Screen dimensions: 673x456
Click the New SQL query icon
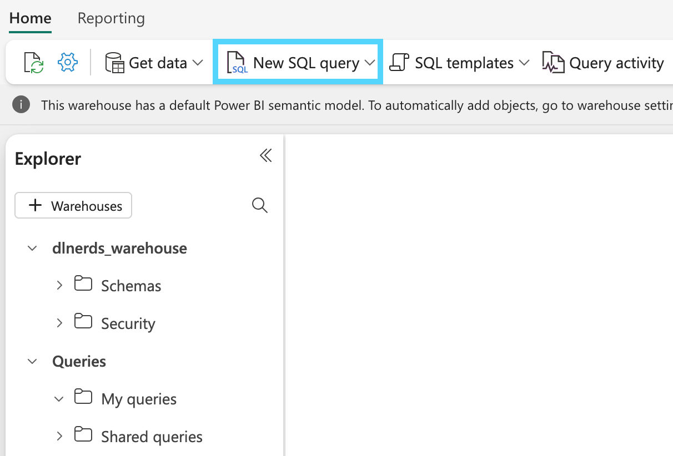coord(237,63)
